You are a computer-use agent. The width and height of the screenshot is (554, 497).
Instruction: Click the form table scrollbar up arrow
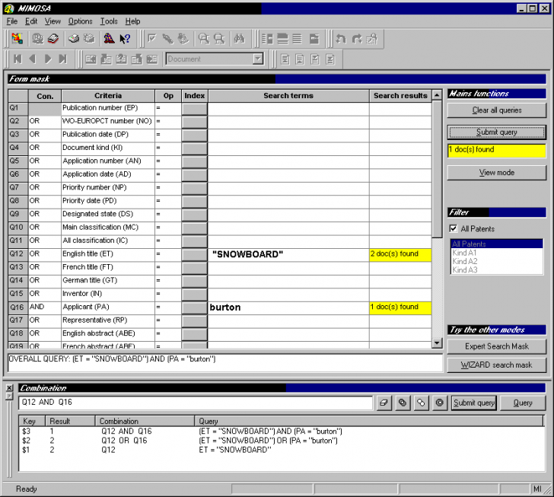[x=437, y=95]
